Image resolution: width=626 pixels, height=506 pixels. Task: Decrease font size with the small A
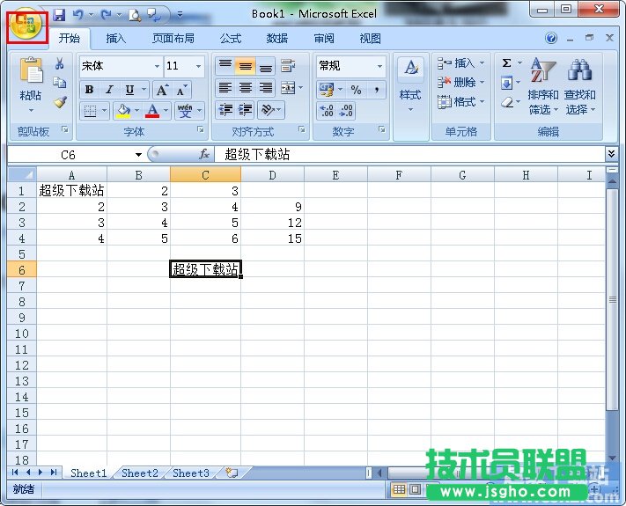[180, 90]
